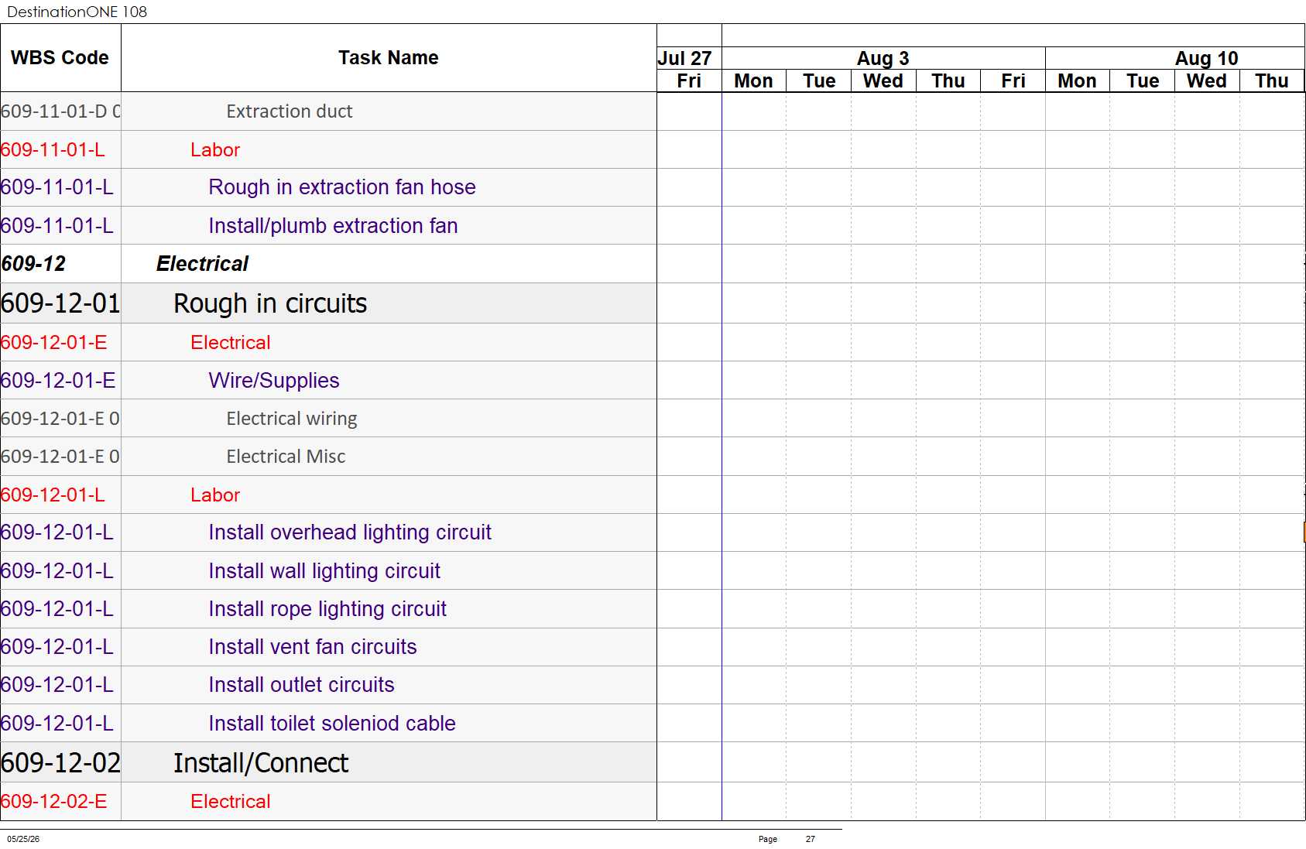The image size is (1306, 849).
Task: Select the red Labor task under Extraction duct
Action: 215,150
